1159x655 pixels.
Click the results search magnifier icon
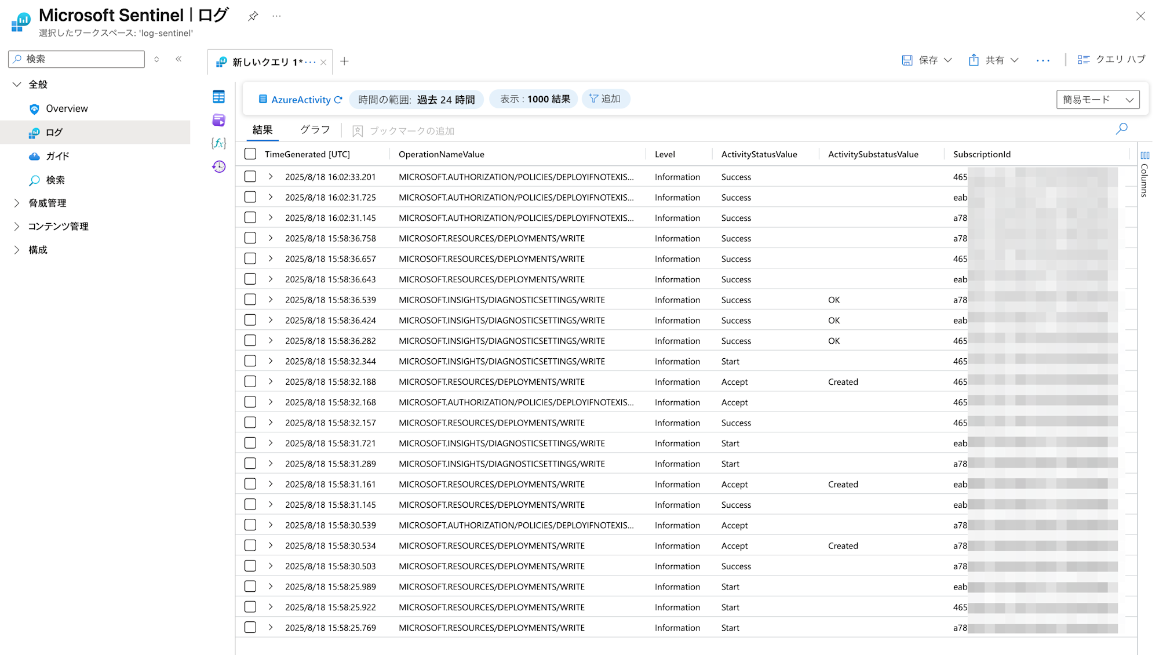[x=1121, y=129]
